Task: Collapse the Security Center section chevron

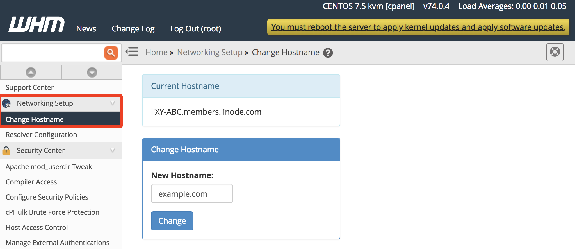Action: coord(113,150)
